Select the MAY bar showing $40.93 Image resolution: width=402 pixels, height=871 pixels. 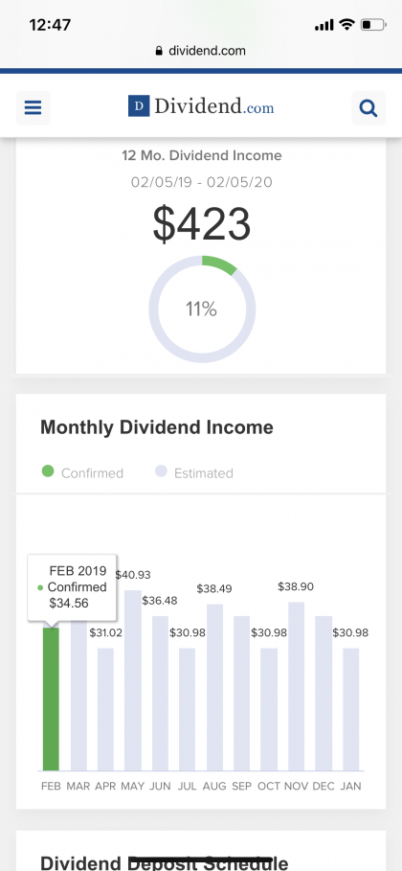click(133, 680)
